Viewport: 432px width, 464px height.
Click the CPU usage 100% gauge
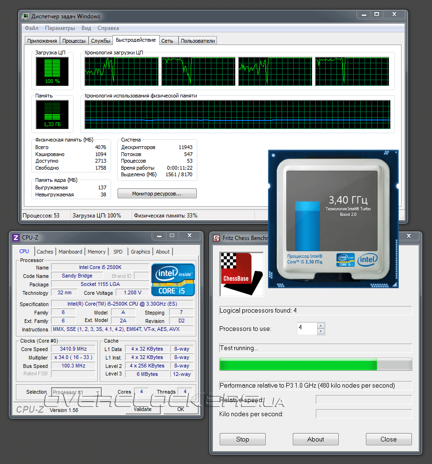coord(52,71)
